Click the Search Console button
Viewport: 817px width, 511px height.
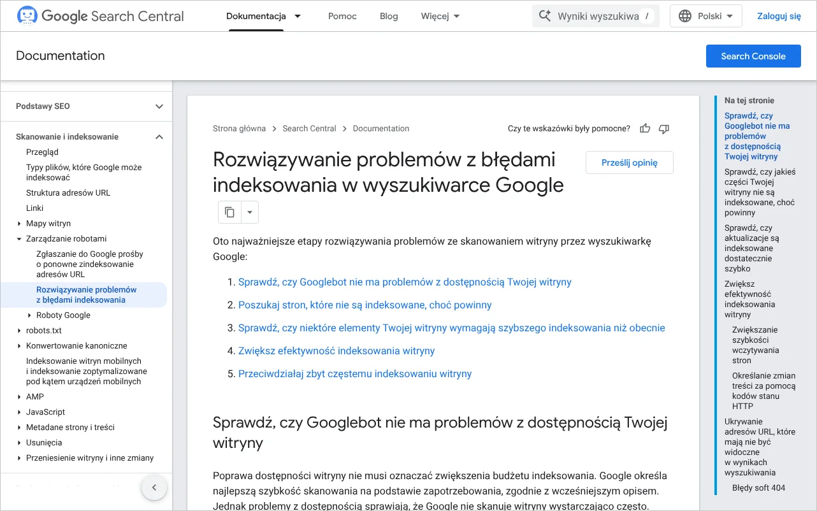click(x=753, y=56)
